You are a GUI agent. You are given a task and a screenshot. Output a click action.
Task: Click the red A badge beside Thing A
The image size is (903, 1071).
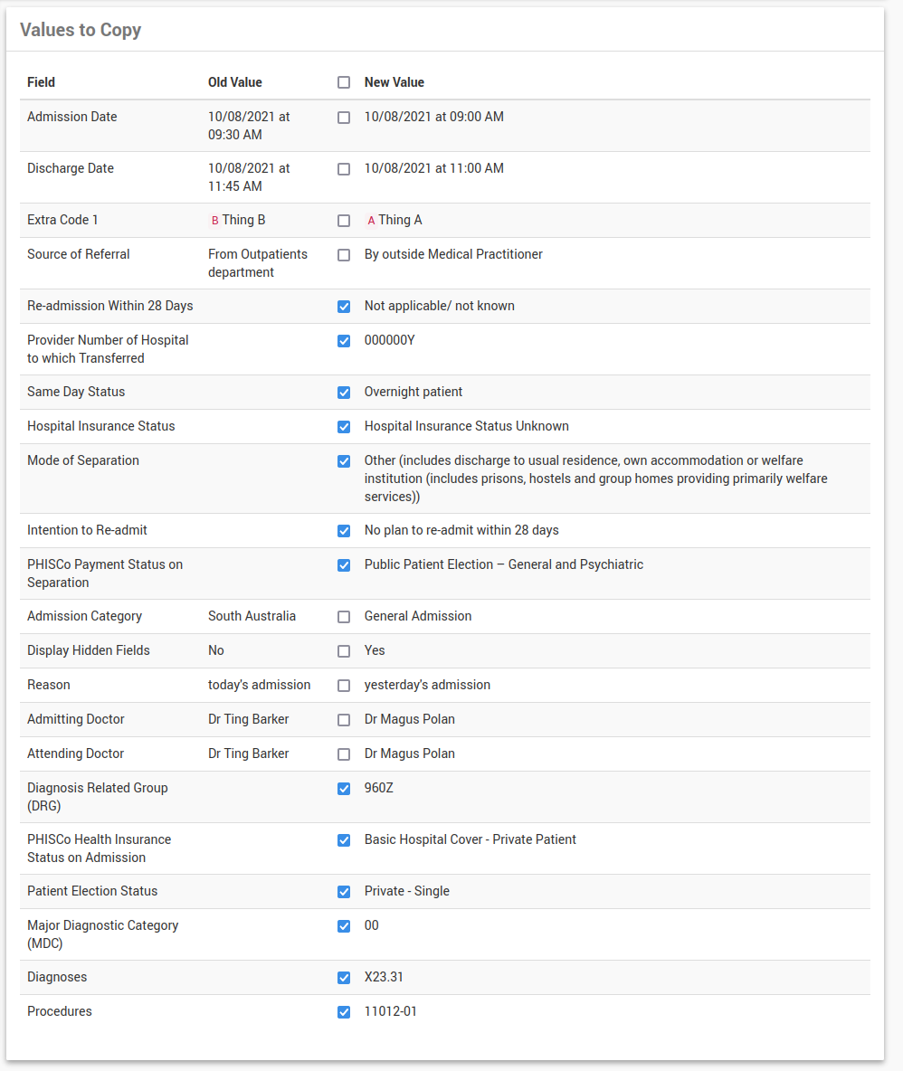pos(371,221)
